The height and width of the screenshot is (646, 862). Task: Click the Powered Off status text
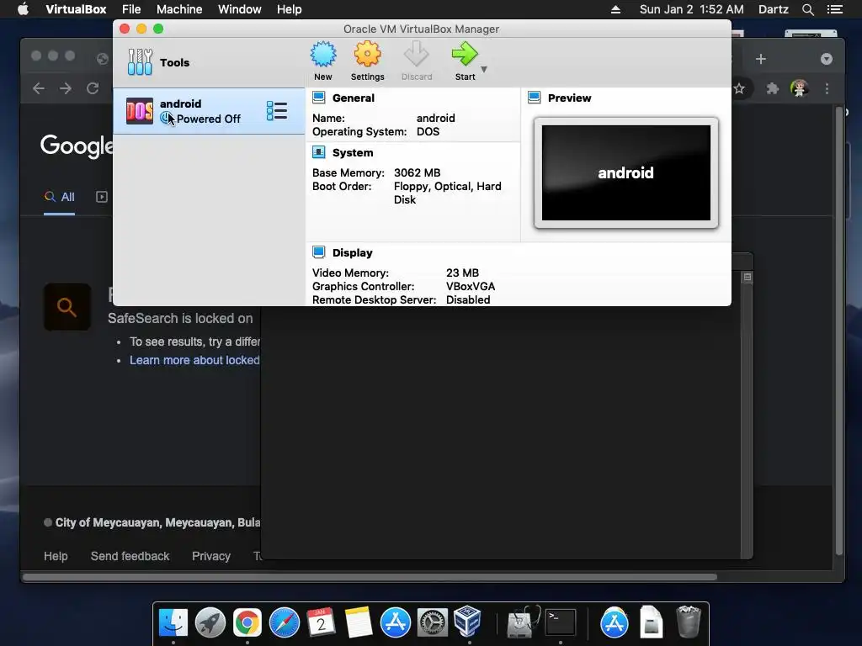[209, 119]
